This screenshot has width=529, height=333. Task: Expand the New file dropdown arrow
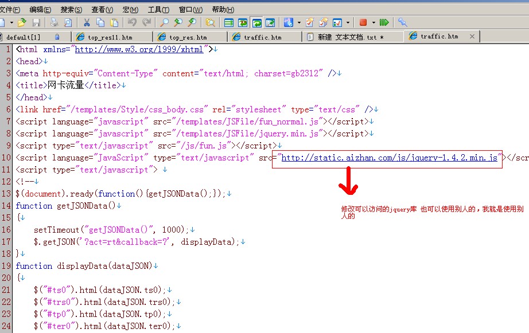coord(10,23)
